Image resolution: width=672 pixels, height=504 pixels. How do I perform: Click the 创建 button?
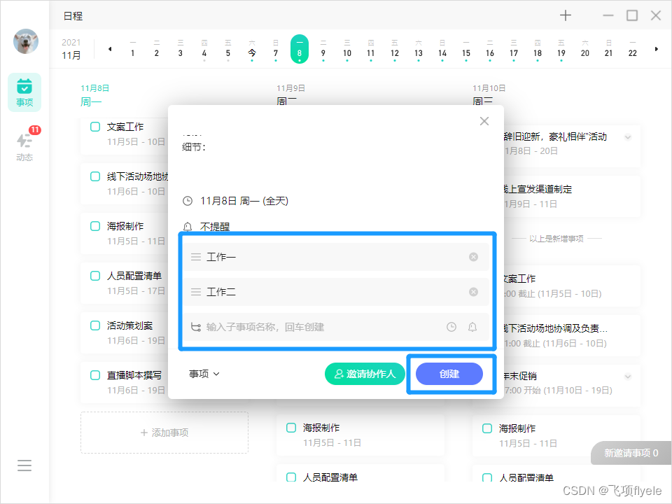point(449,374)
